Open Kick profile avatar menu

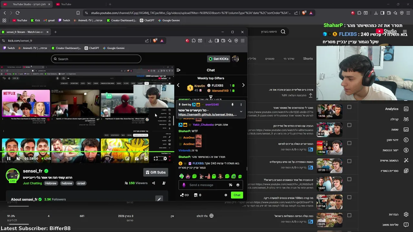click(235, 59)
